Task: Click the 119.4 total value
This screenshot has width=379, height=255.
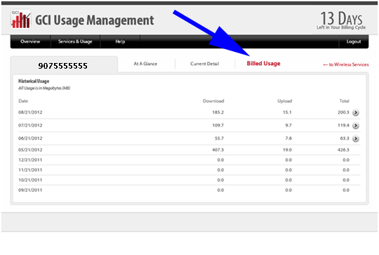Action: [x=343, y=125]
